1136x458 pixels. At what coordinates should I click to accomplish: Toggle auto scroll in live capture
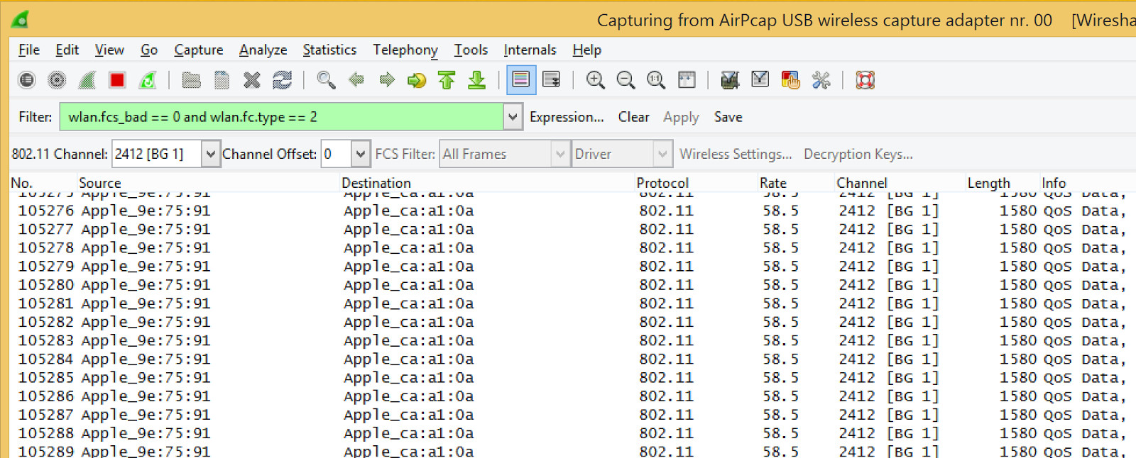[x=552, y=80]
